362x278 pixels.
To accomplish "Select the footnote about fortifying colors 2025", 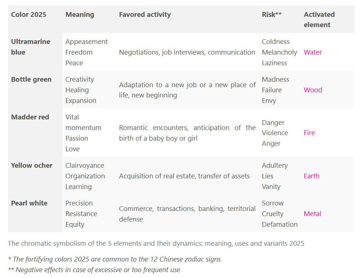I will [x=114, y=259].
